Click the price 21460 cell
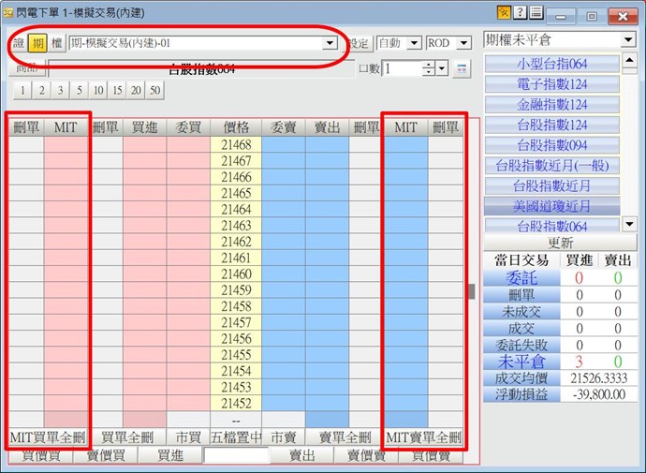The height and width of the screenshot is (473, 646). tap(237, 274)
